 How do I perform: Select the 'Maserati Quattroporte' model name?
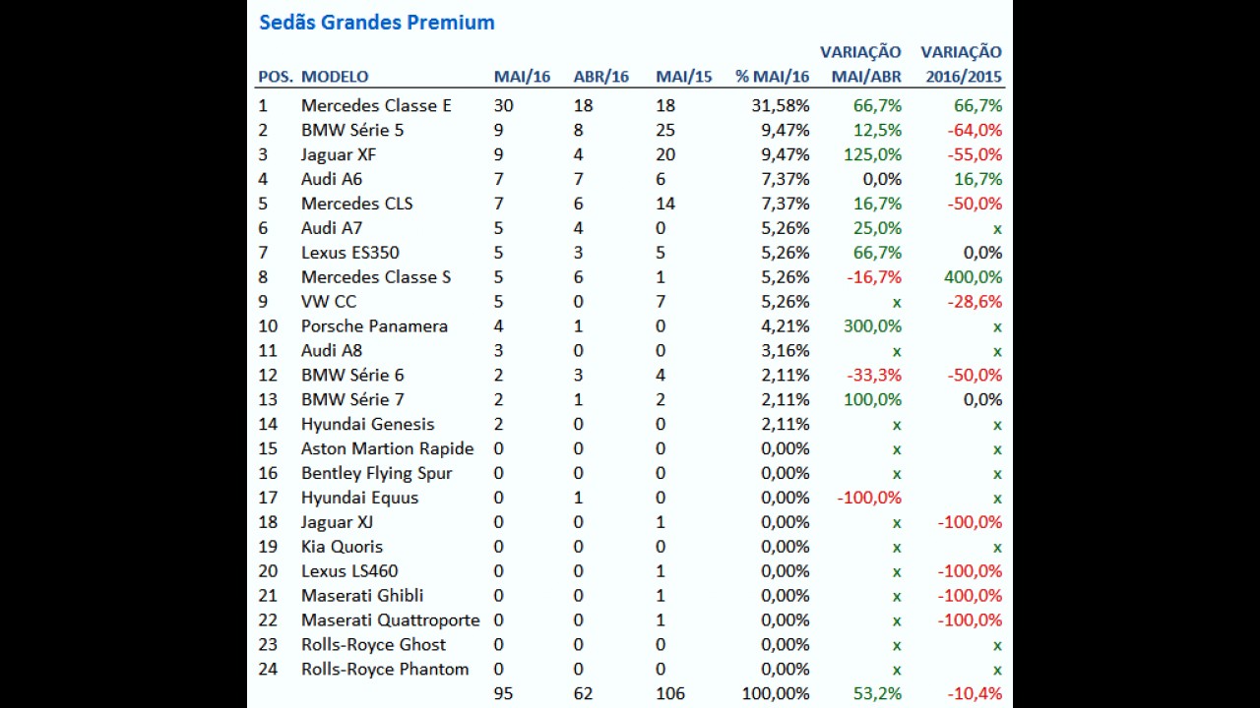pyautogui.click(x=391, y=620)
